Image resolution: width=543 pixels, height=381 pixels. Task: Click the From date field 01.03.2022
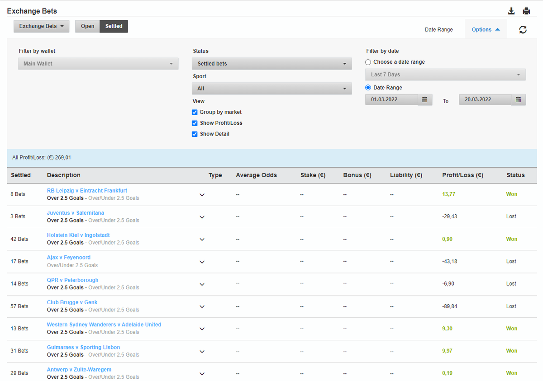point(392,99)
